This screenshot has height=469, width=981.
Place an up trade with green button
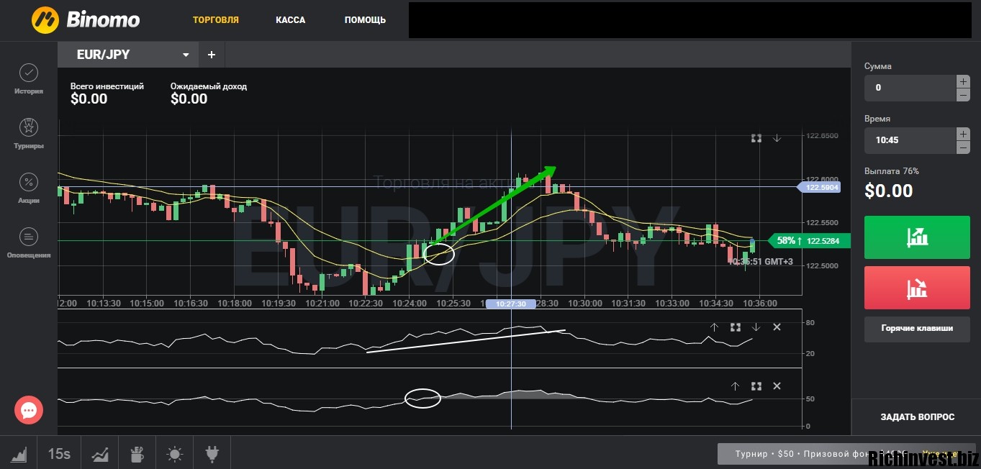coord(917,237)
